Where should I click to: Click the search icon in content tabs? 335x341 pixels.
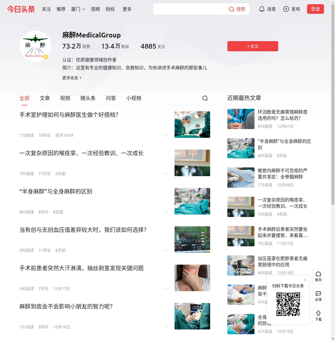tap(205, 98)
